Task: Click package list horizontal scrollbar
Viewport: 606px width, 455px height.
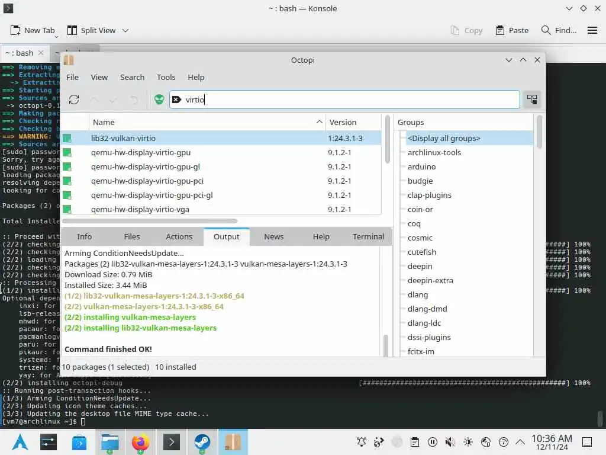Action: (x=150, y=221)
